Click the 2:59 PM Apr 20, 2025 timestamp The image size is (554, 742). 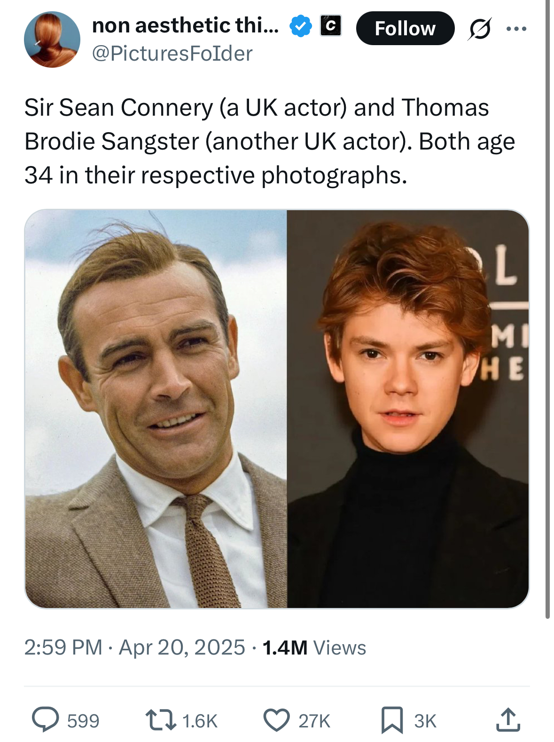pyautogui.click(x=134, y=647)
